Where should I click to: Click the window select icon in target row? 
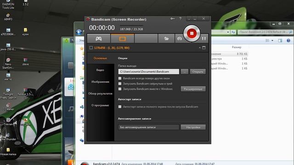[x=204, y=48]
